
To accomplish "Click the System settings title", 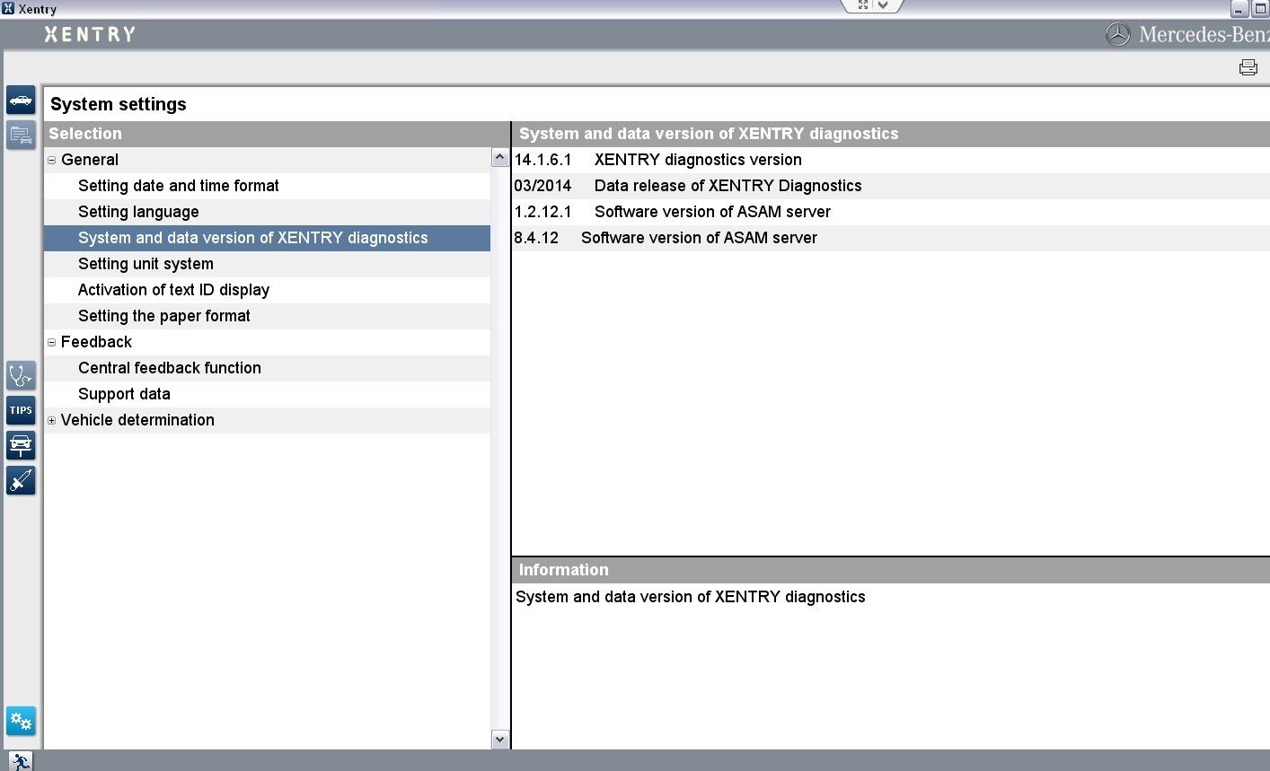I will coord(119,104).
